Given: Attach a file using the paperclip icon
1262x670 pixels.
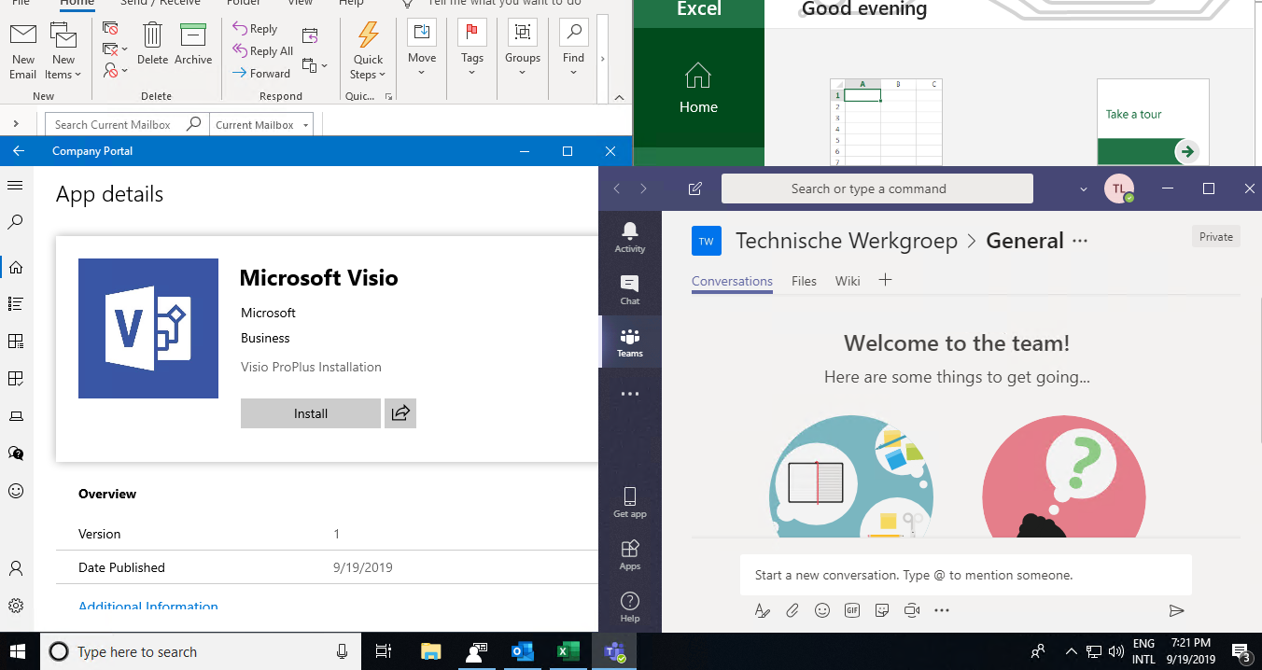Looking at the screenshot, I should click(x=792, y=610).
